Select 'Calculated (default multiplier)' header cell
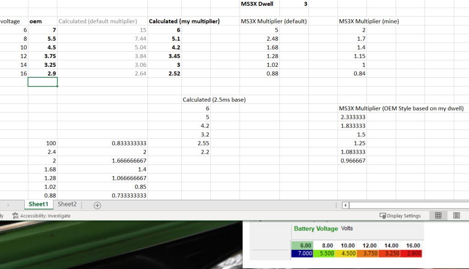 102,21
